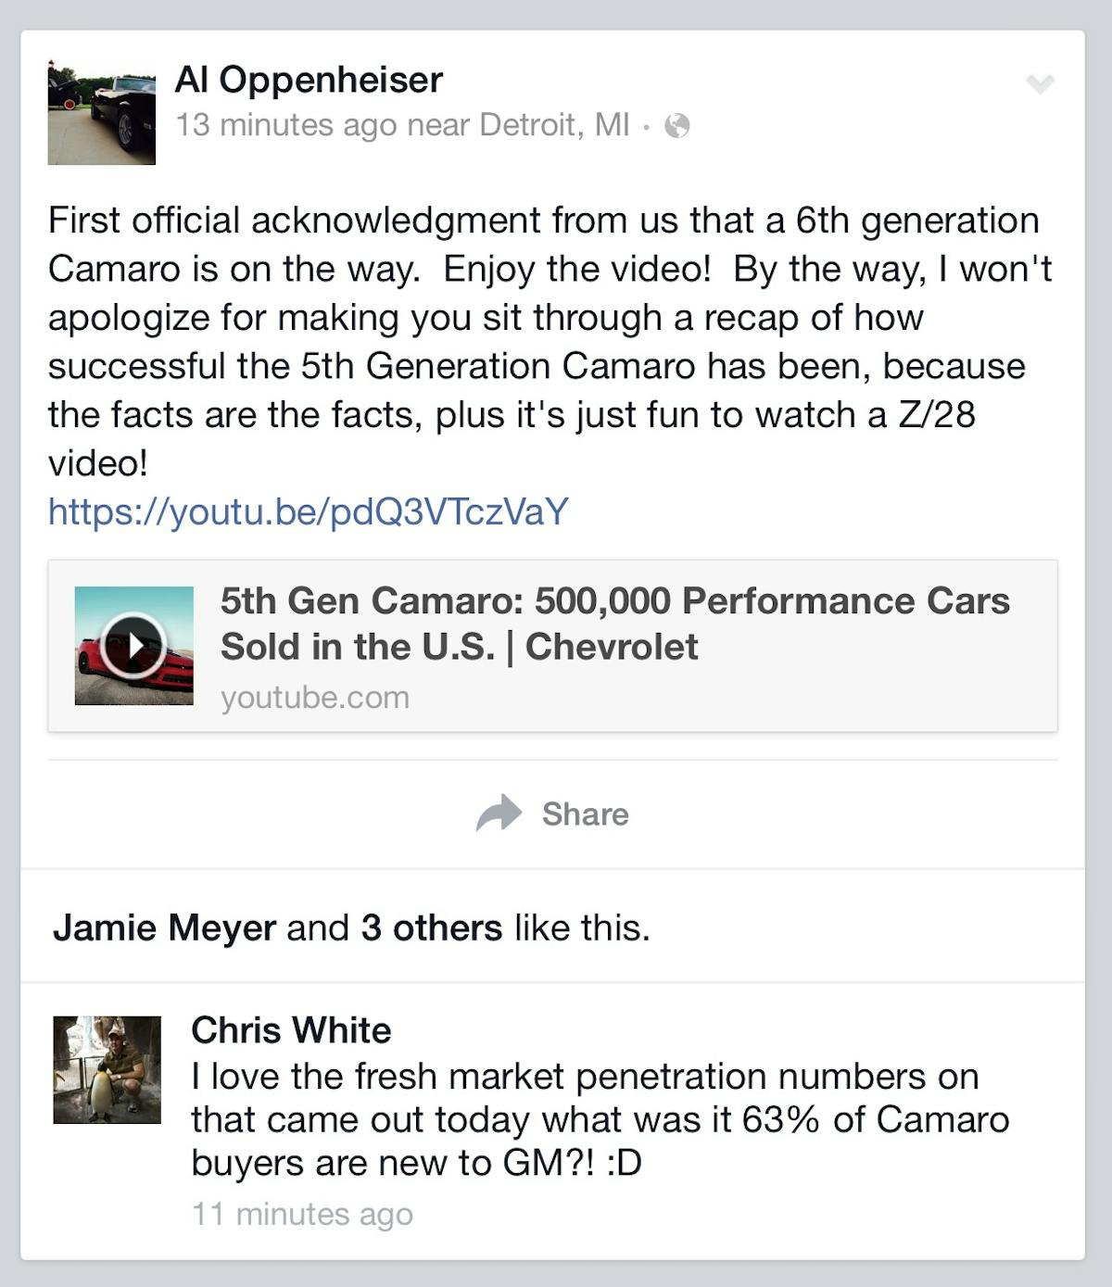
Task: Click the youtube.com source label
Action: click(314, 697)
